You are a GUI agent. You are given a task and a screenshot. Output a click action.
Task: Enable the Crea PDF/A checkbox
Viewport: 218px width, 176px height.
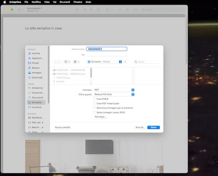(x=94, y=99)
